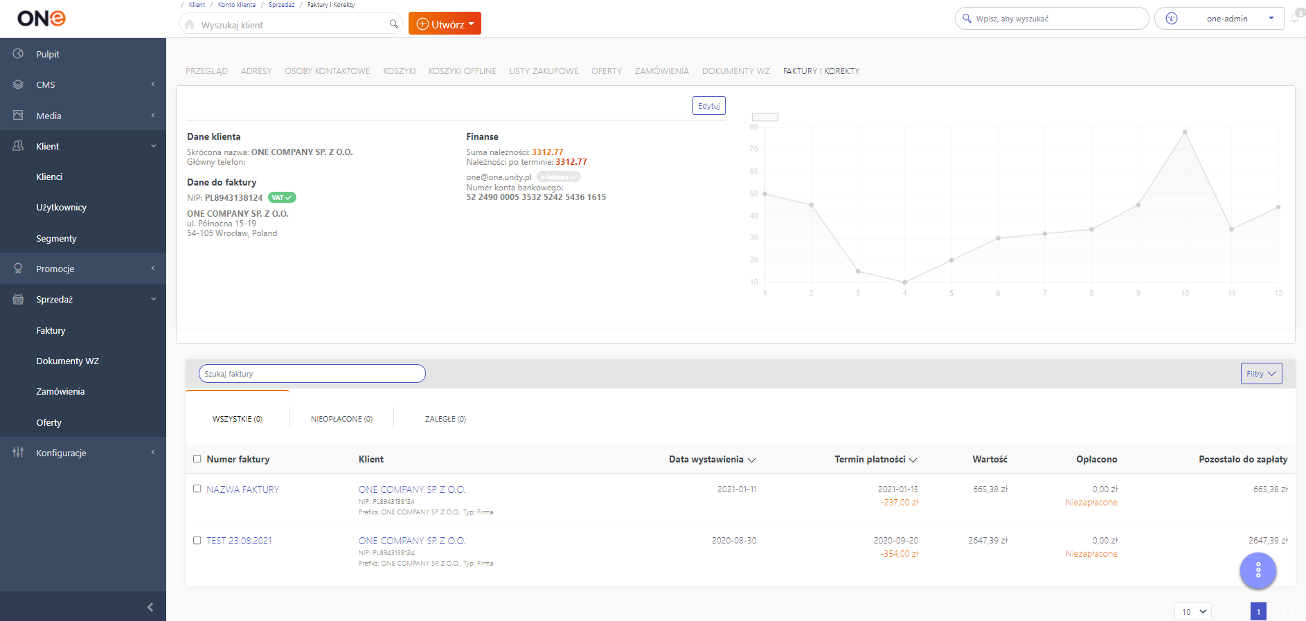Open Faktury in the sidebar
The height and width of the screenshot is (621, 1306).
pos(51,330)
